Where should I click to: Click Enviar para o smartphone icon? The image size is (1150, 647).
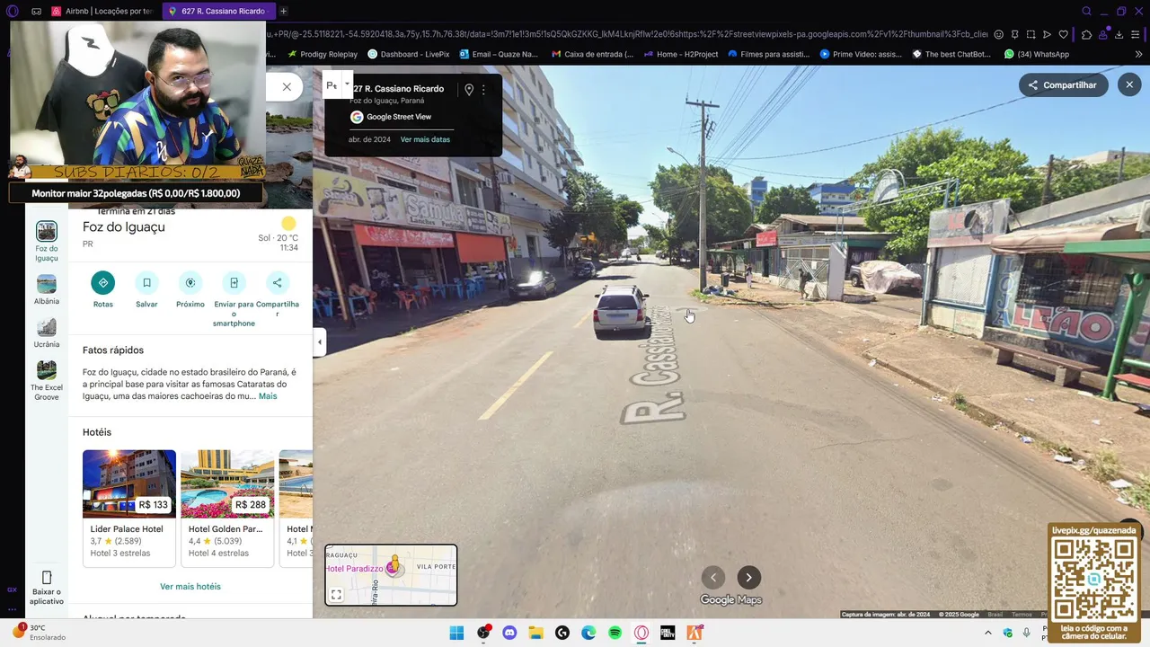[x=234, y=282]
